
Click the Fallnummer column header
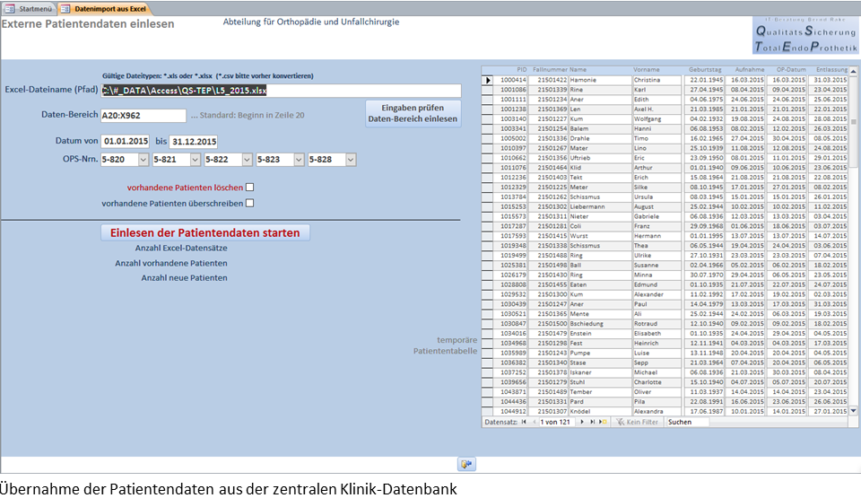(550, 70)
